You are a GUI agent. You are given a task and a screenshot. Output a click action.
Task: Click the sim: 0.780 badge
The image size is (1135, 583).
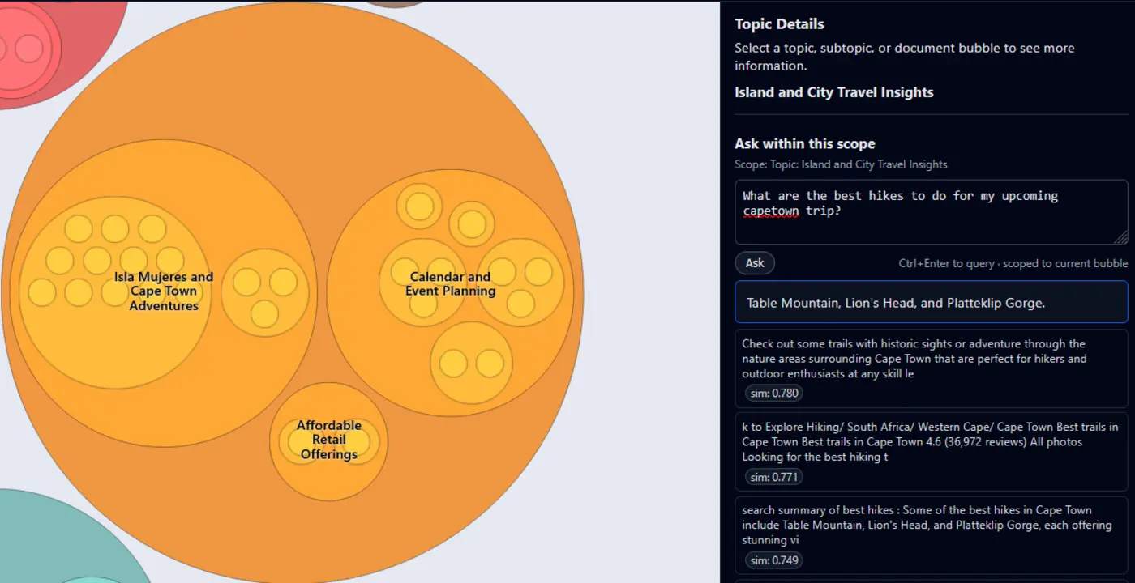[773, 394]
